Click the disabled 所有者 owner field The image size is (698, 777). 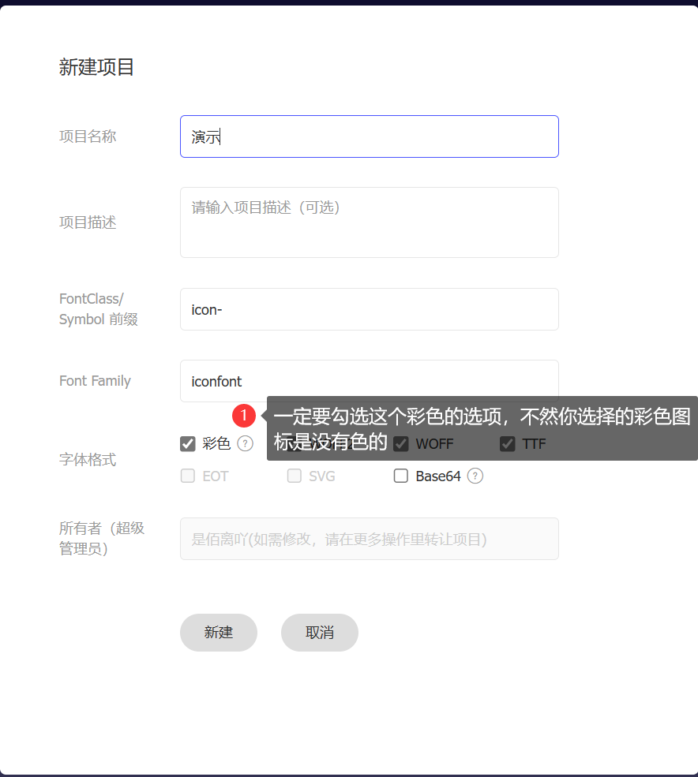tap(369, 539)
